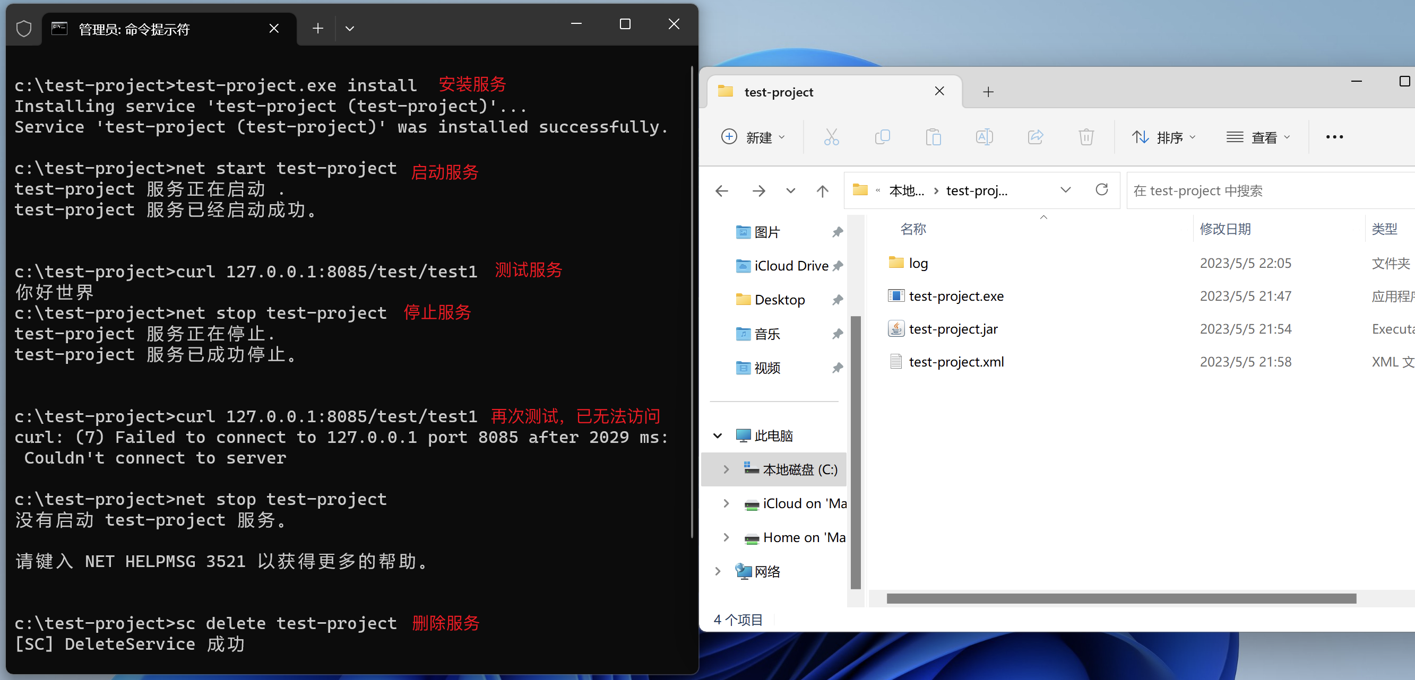Go up one folder level with the up arrow

[822, 191]
